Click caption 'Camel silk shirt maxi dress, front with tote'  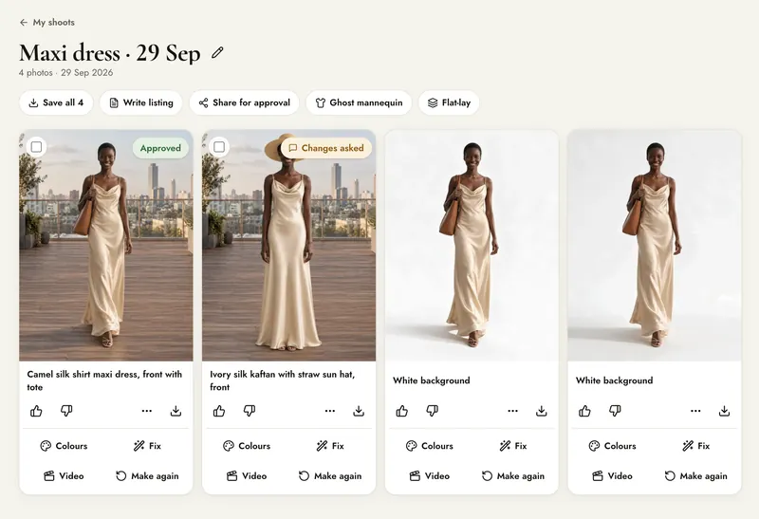pos(104,380)
